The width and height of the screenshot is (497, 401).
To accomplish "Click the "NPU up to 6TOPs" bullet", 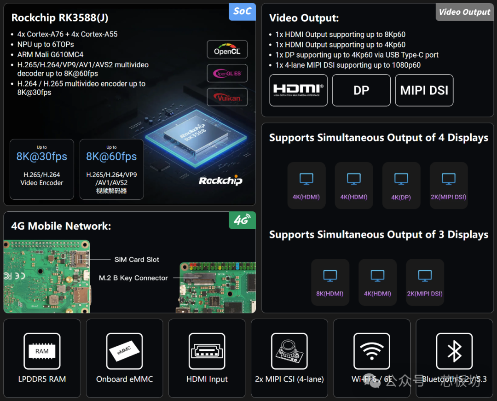I will coord(46,44).
